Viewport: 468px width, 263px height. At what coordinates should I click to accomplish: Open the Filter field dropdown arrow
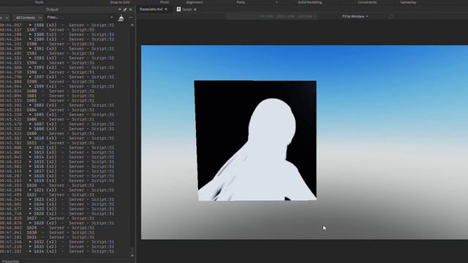pyautogui.click(x=112, y=18)
